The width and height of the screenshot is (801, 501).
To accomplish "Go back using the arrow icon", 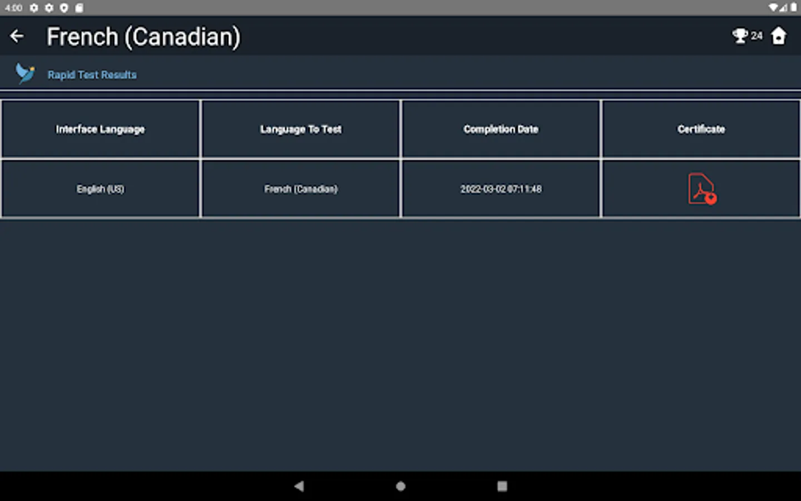I will (17, 37).
